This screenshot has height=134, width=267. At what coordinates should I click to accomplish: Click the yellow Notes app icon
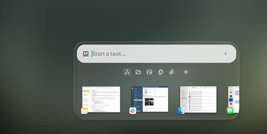[x=84, y=111]
